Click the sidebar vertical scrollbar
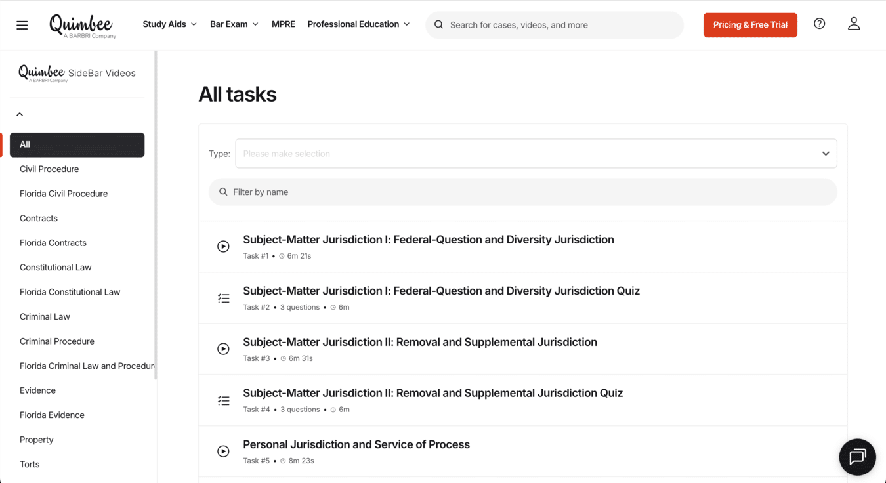The image size is (886, 483). (156, 217)
